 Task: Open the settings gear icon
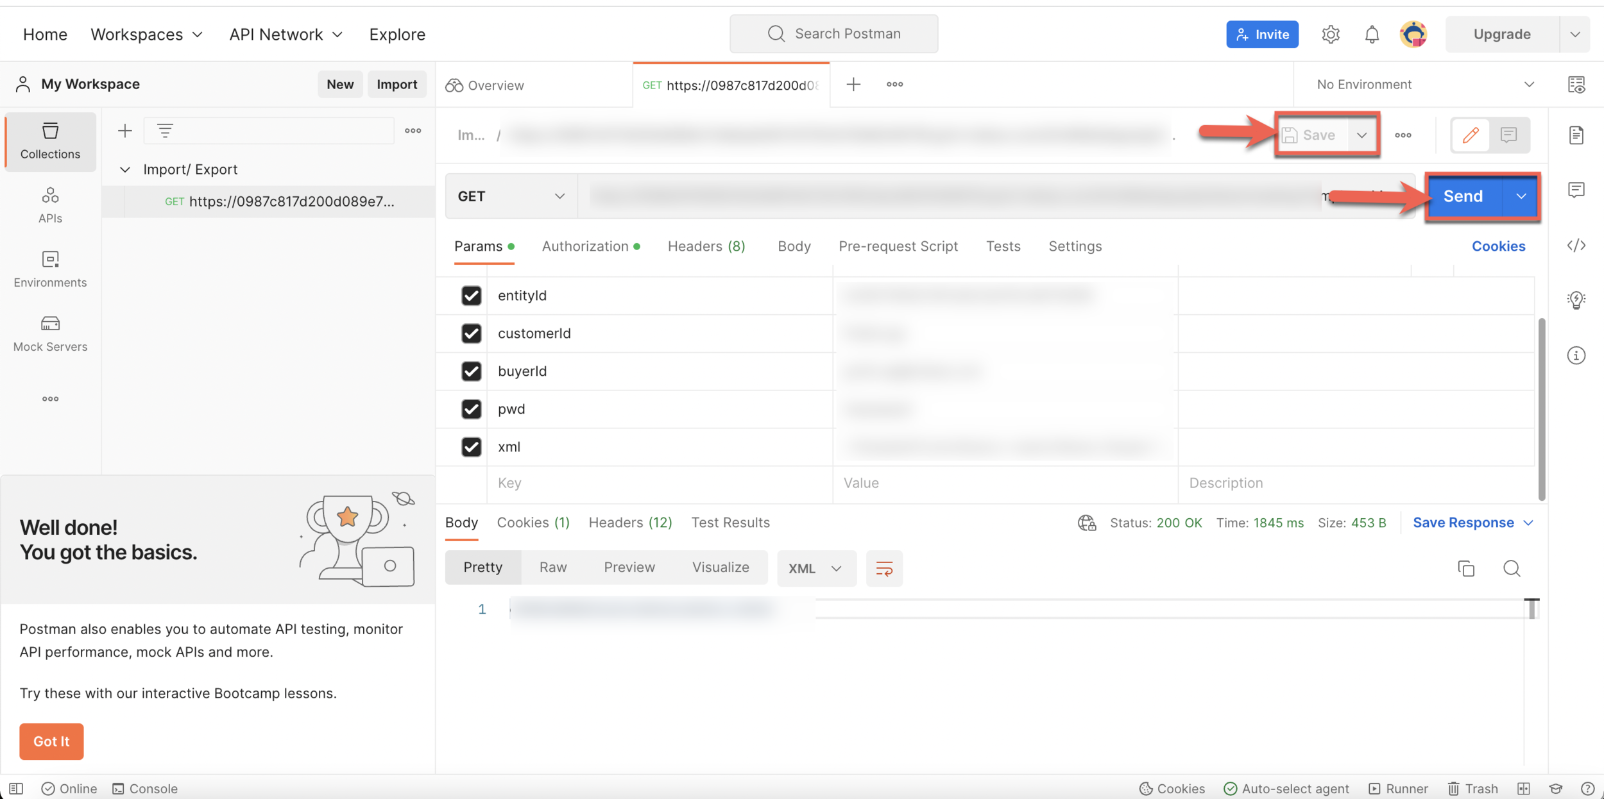pyautogui.click(x=1331, y=34)
